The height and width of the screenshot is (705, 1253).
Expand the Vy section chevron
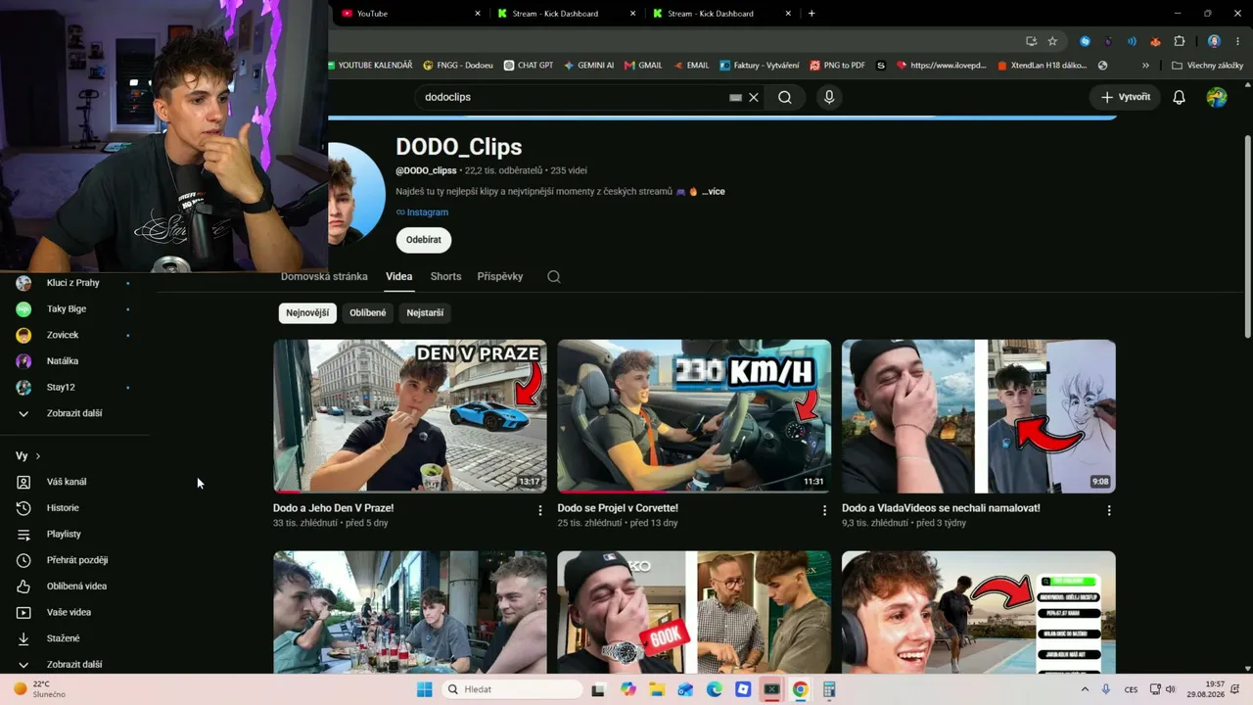pos(38,456)
